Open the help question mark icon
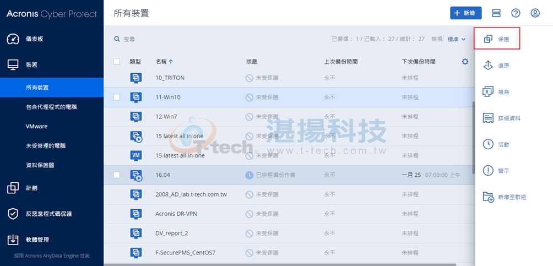The height and width of the screenshot is (266, 553). (x=516, y=13)
